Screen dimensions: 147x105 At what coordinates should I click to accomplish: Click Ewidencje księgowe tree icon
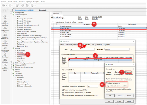coord(14,15)
